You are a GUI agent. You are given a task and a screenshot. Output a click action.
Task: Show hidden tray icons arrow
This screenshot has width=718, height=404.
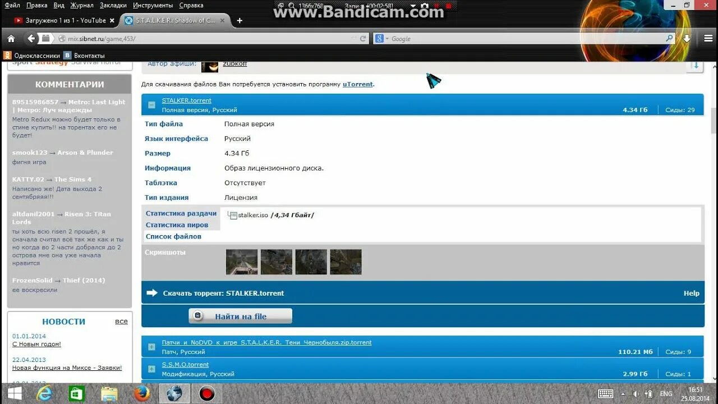(623, 394)
